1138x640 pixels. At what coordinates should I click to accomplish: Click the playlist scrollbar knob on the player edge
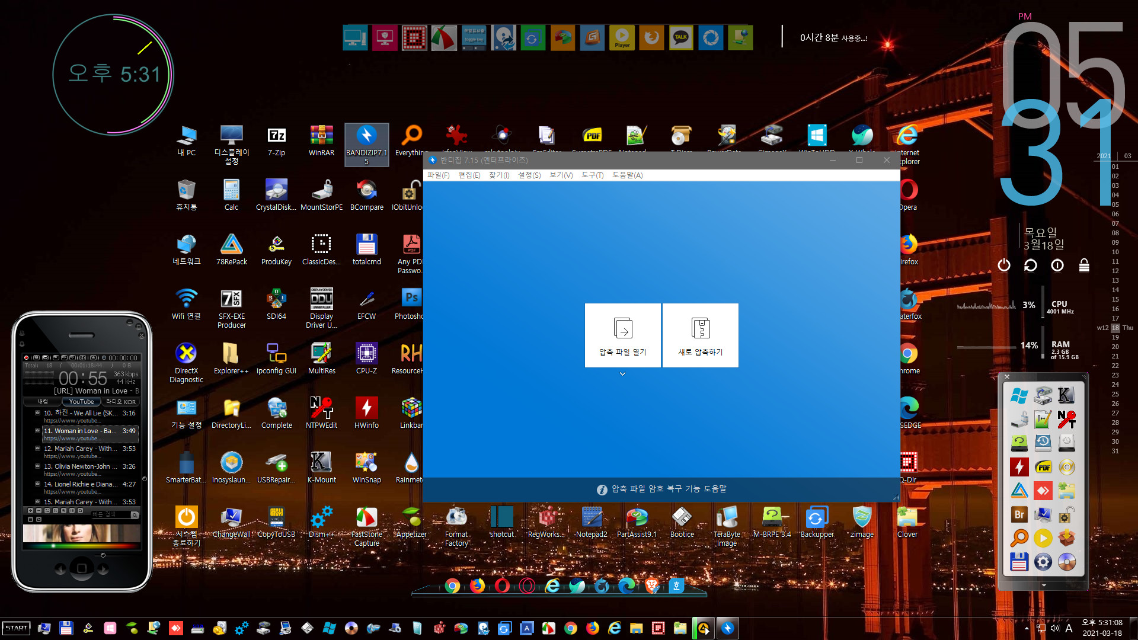[144, 479]
